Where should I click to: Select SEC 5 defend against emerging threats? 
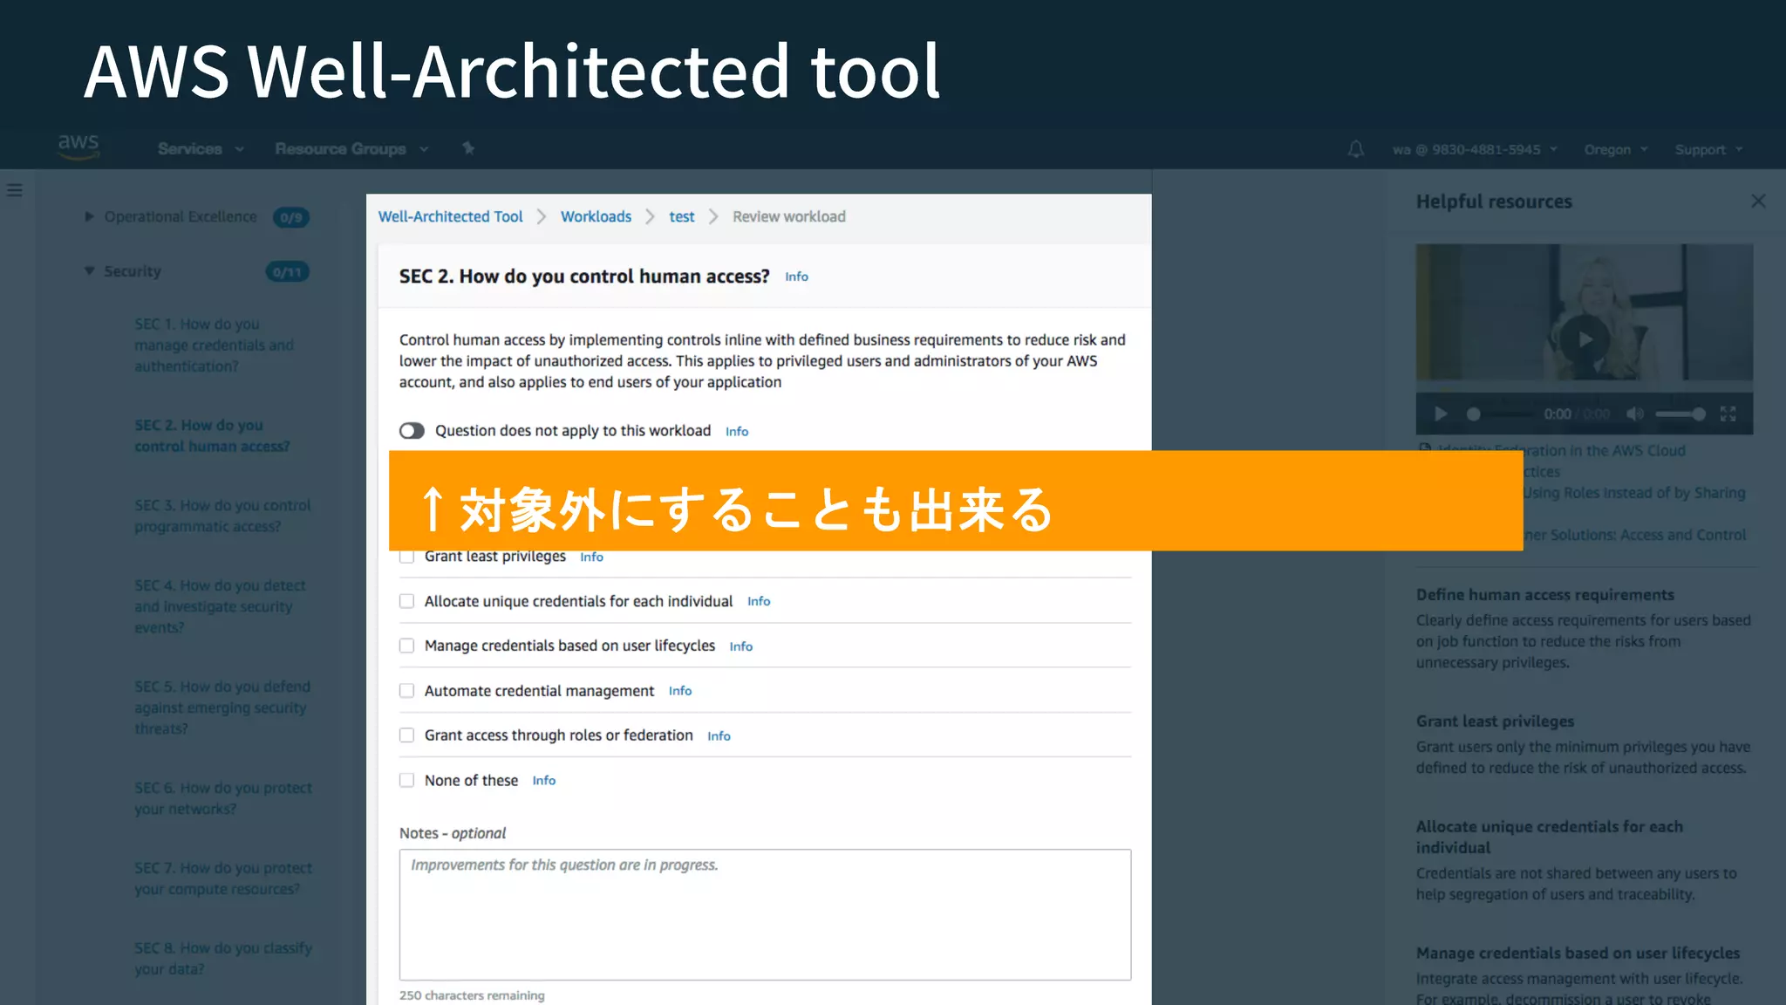coord(222,708)
